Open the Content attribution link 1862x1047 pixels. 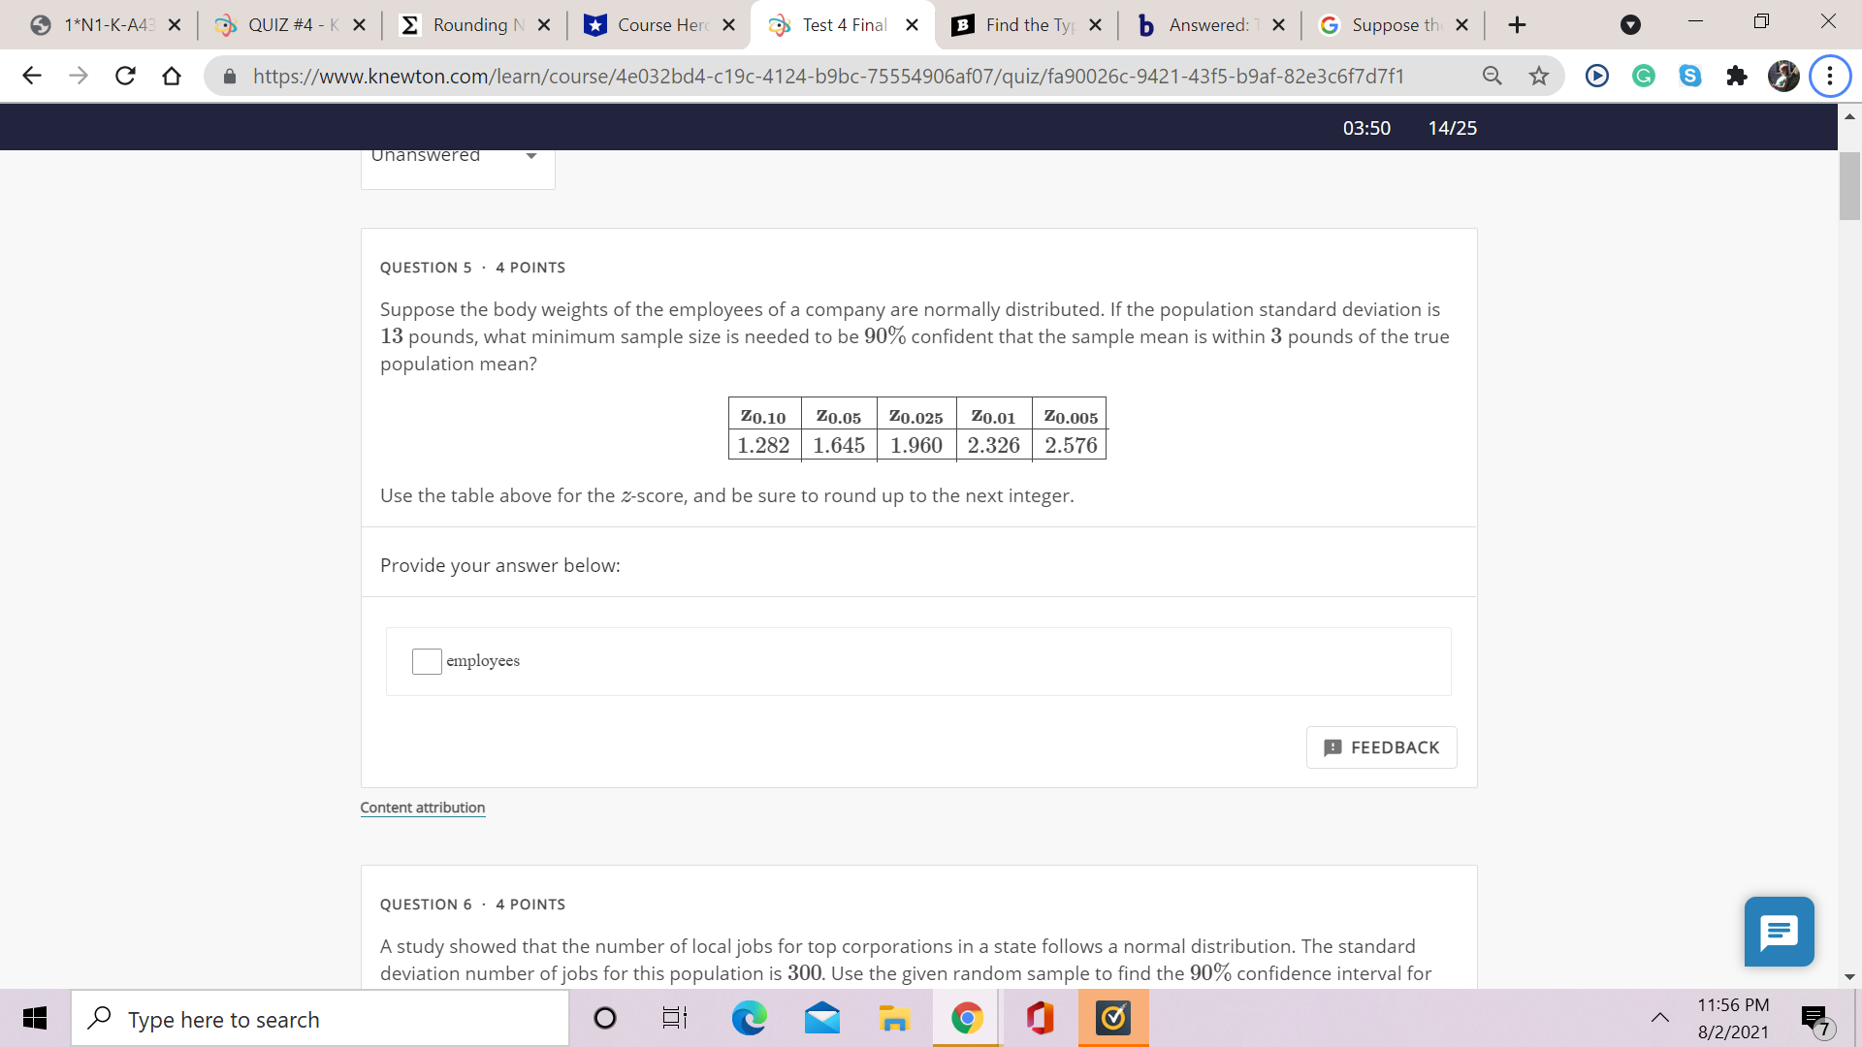click(x=422, y=807)
